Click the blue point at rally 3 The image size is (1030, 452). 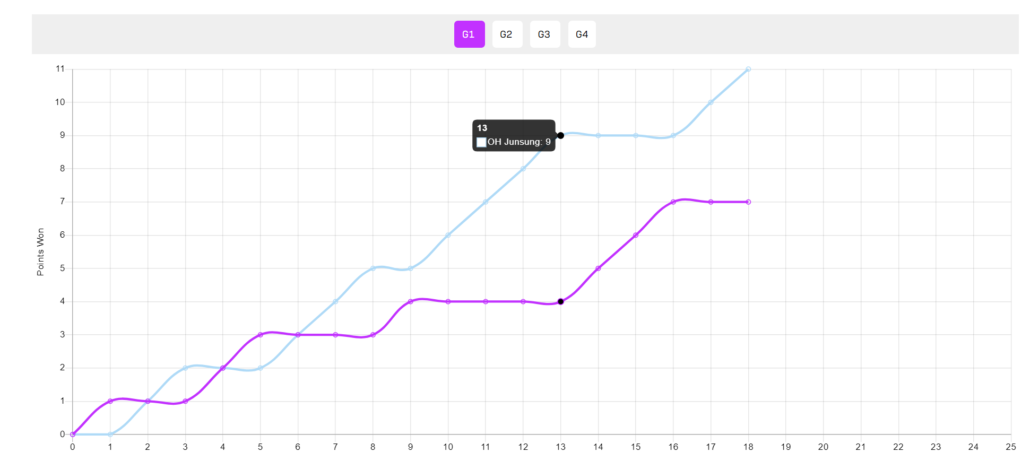click(x=185, y=368)
